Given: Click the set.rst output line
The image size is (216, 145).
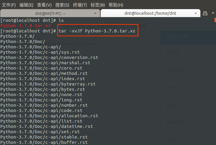Looking at the screenshot, I should (x=40, y=132).
